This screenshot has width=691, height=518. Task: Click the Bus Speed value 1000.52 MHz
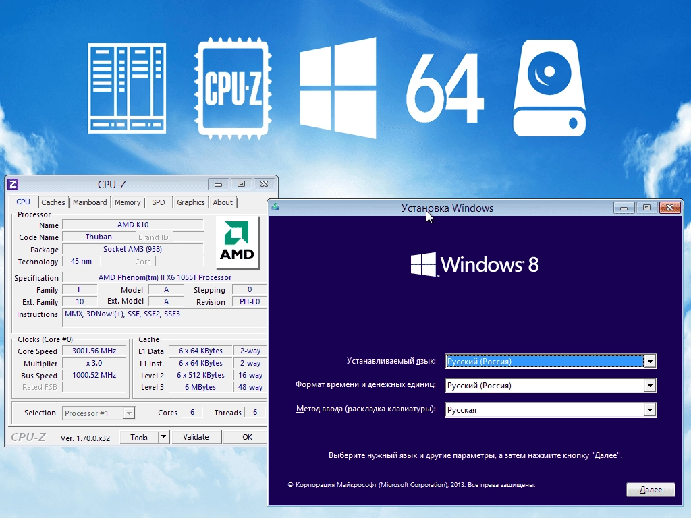(94, 375)
